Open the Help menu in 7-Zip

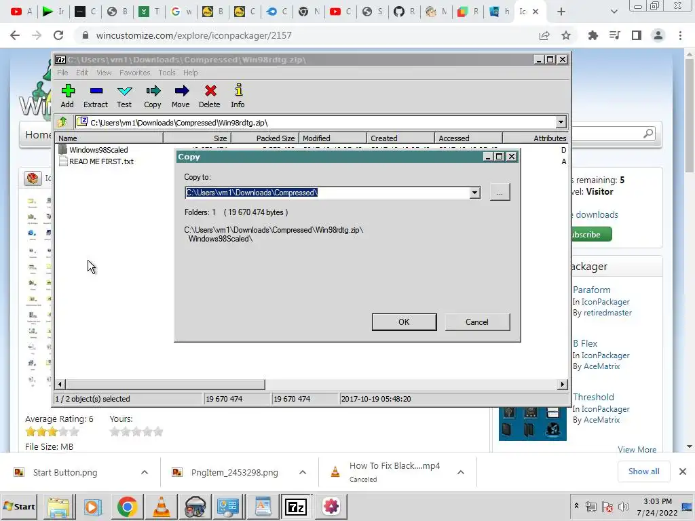click(191, 73)
